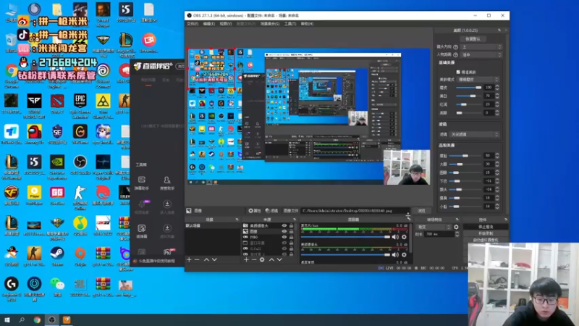Step the 磨皮 value spinner
Image resolution: width=579 pixels, height=326 pixels.
coord(497,88)
